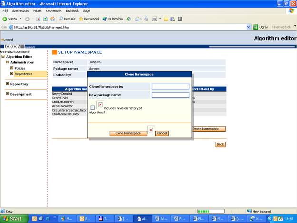Click the Logout link
Viewport: 297px width, 223px height.
9,40
